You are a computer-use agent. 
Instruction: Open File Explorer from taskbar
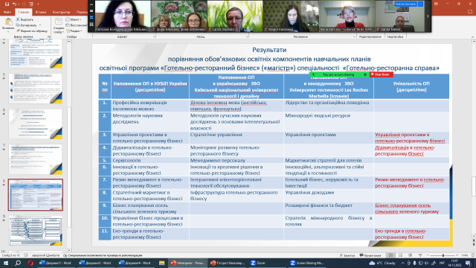coord(161,263)
